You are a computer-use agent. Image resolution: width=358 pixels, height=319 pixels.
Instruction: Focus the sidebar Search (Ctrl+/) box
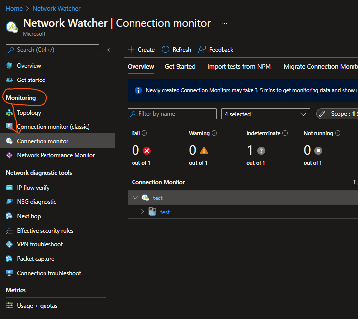pos(52,50)
